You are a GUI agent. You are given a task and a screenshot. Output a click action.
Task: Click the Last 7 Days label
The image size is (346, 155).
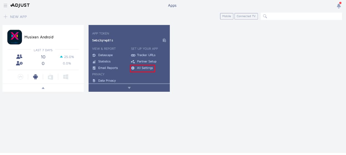coord(43,50)
